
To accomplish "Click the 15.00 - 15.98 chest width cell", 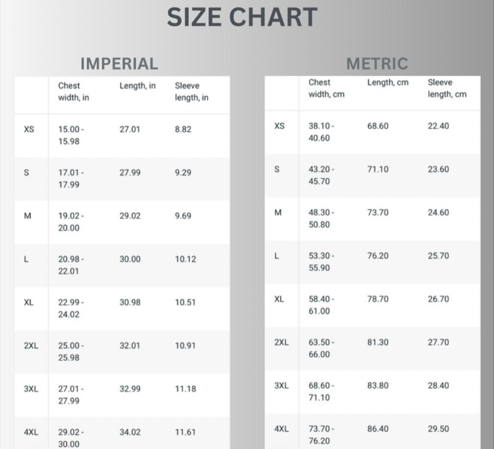I will point(71,135).
